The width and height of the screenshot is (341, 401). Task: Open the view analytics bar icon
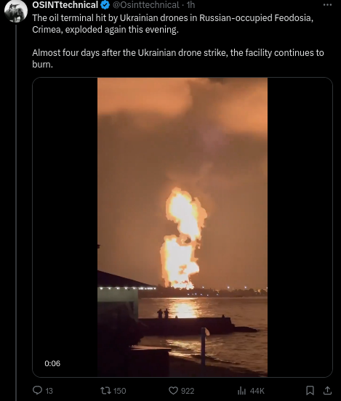pos(241,391)
